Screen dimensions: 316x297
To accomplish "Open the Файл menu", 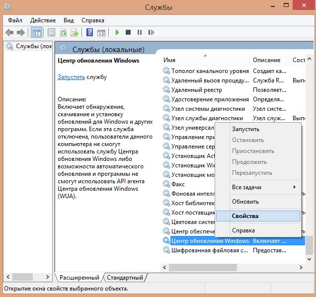I will point(15,20).
